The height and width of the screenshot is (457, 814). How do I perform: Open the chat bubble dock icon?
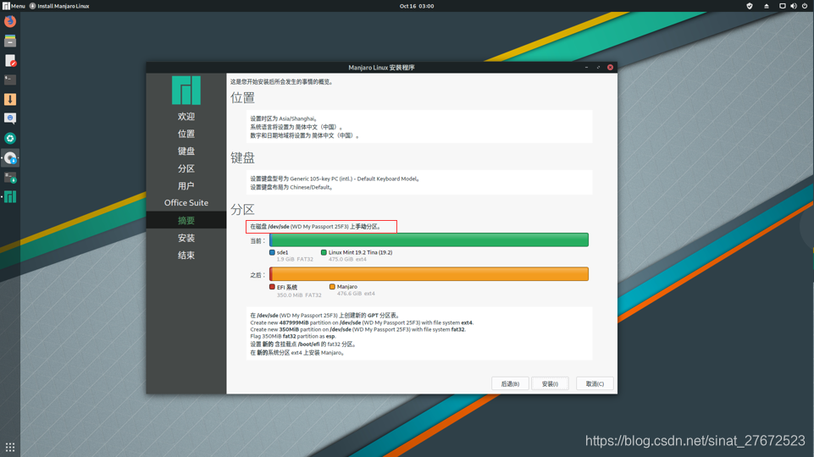10,118
